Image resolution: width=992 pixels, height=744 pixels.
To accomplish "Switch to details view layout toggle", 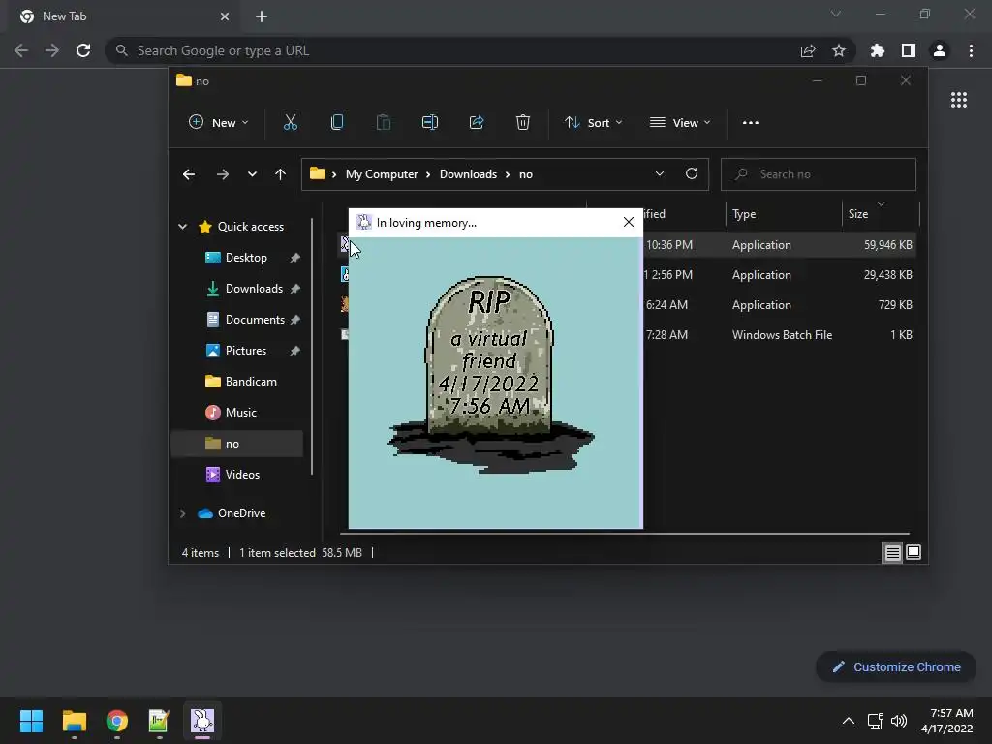I will [x=892, y=553].
